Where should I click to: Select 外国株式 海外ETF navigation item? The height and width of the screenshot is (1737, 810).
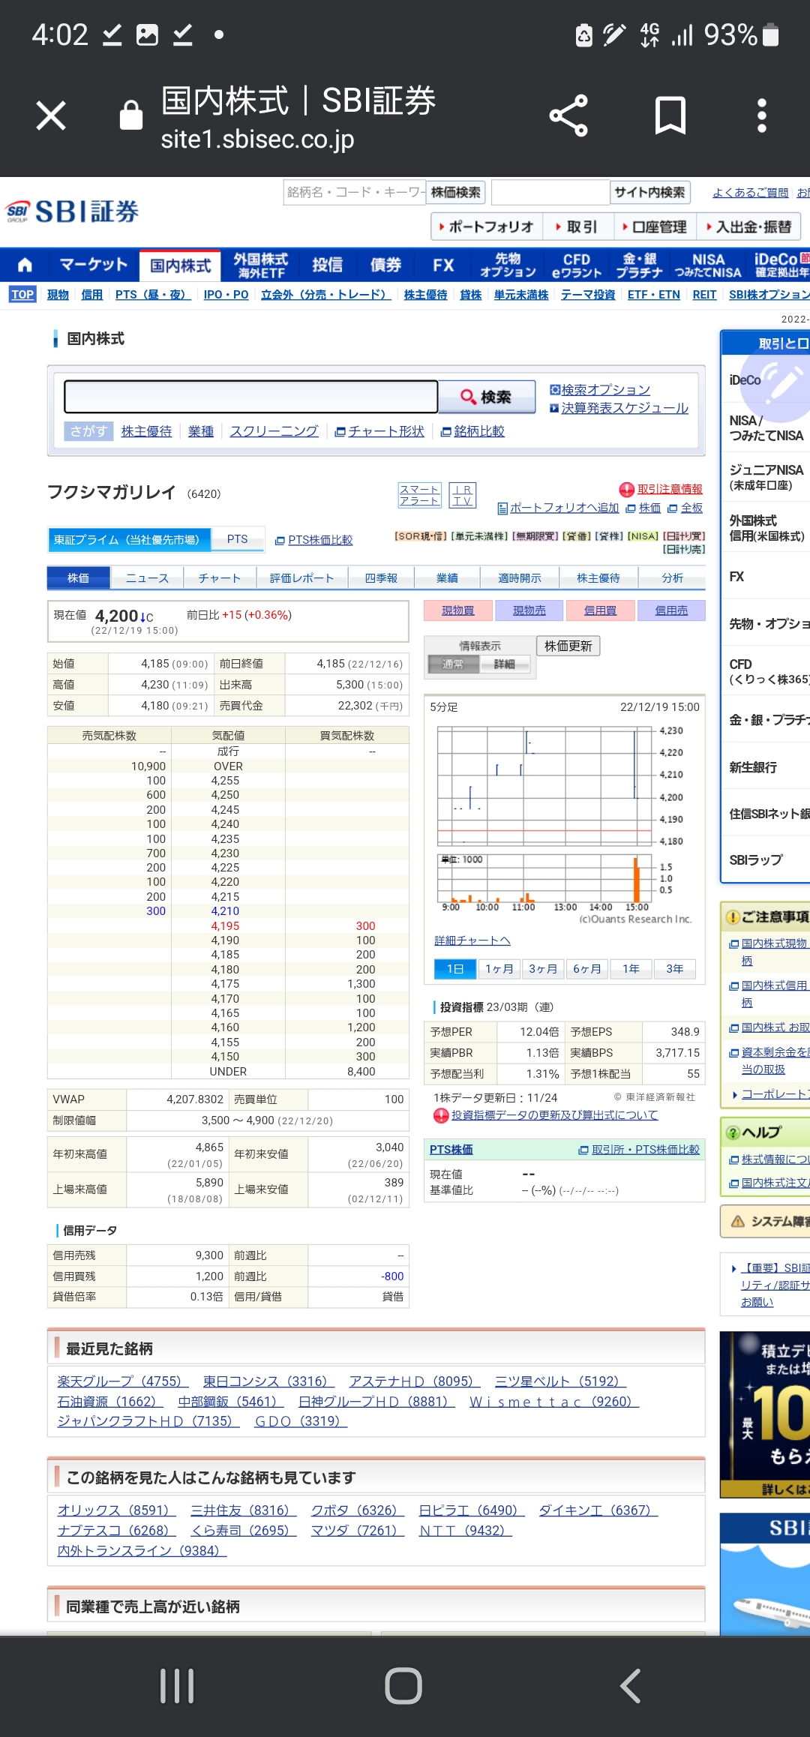pos(261,265)
